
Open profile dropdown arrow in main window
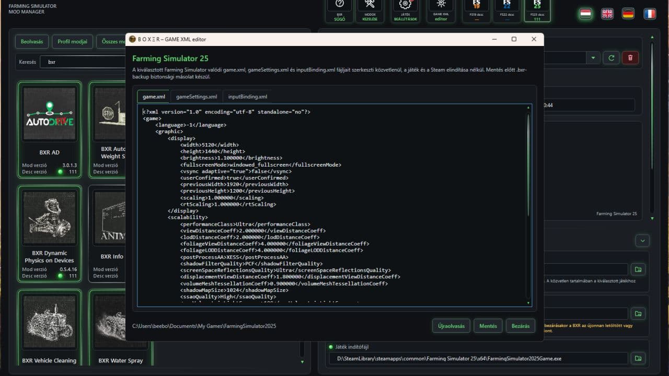point(593,58)
